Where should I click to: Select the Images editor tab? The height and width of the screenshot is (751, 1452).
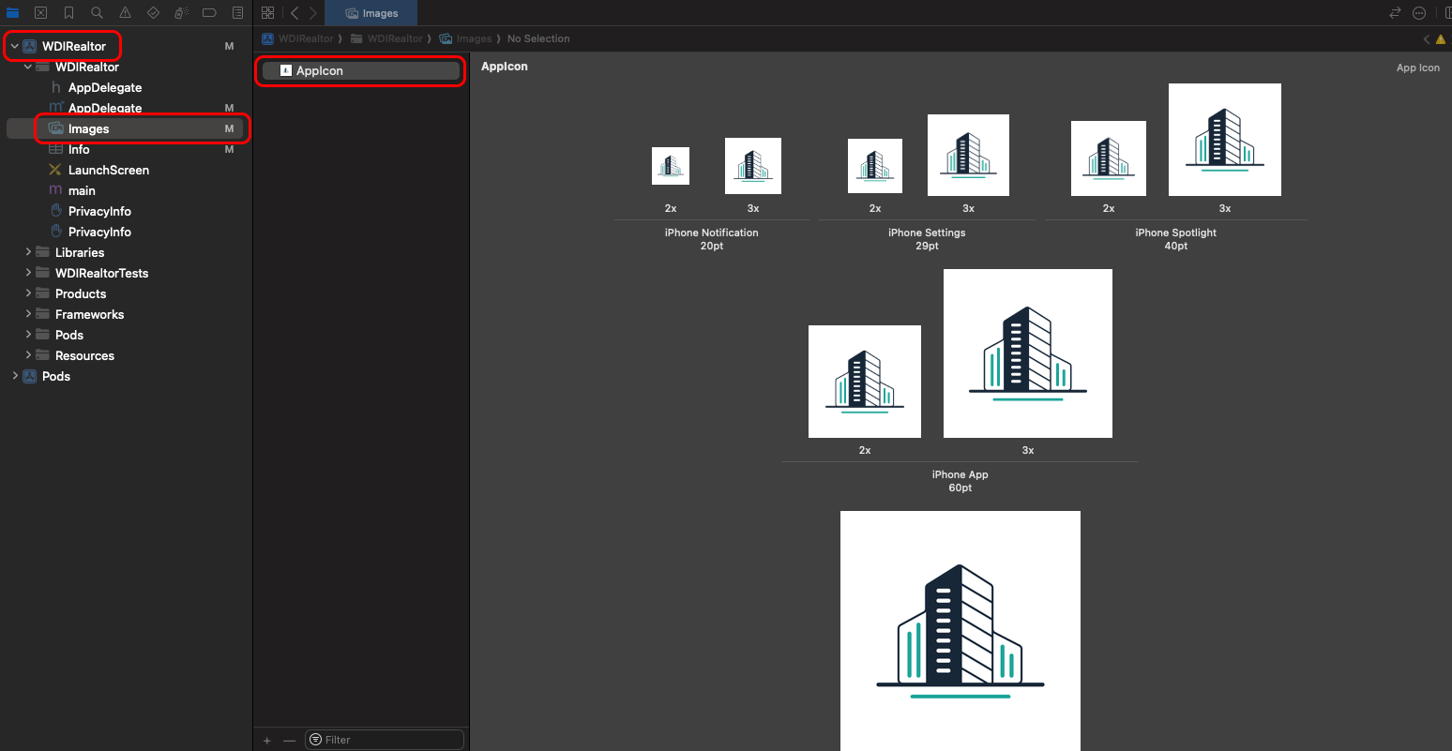[x=371, y=13]
